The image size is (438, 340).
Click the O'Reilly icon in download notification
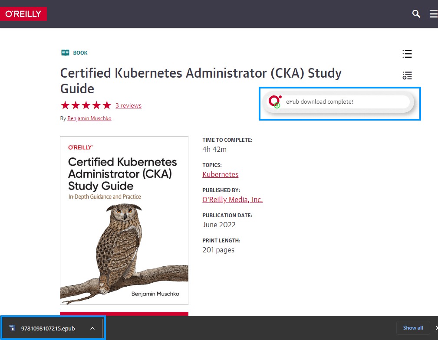click(x=274, y=102)
